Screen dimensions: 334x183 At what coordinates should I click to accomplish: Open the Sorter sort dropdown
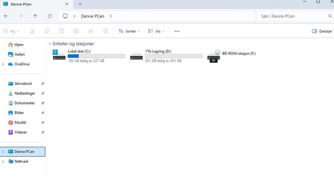[129, 31]
